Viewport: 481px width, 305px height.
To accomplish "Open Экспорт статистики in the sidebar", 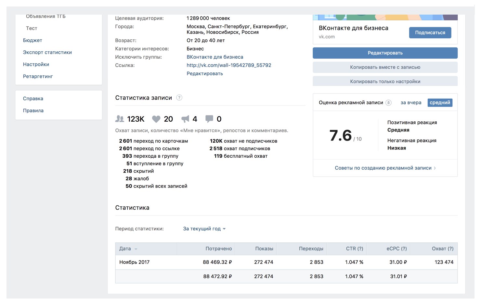I will coord(47,52).
